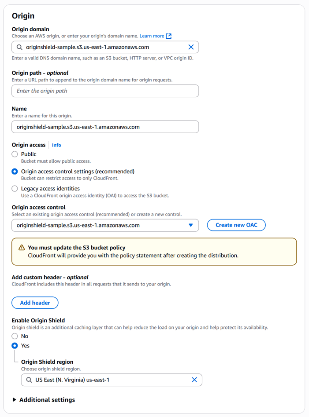
Task: Select Legacy access identities
Action: pyautogui.click(x=14, y=188)
